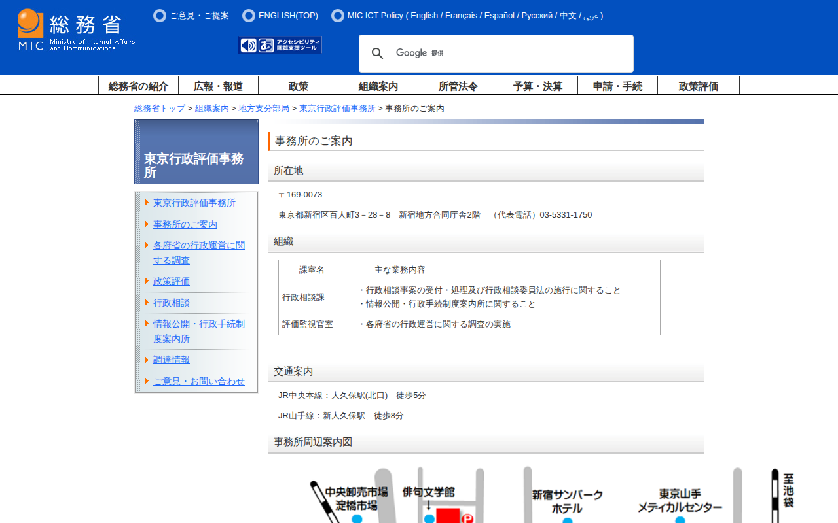
Task: Open the 組織案内 navigation menu
Action: [x=378, y=86]
